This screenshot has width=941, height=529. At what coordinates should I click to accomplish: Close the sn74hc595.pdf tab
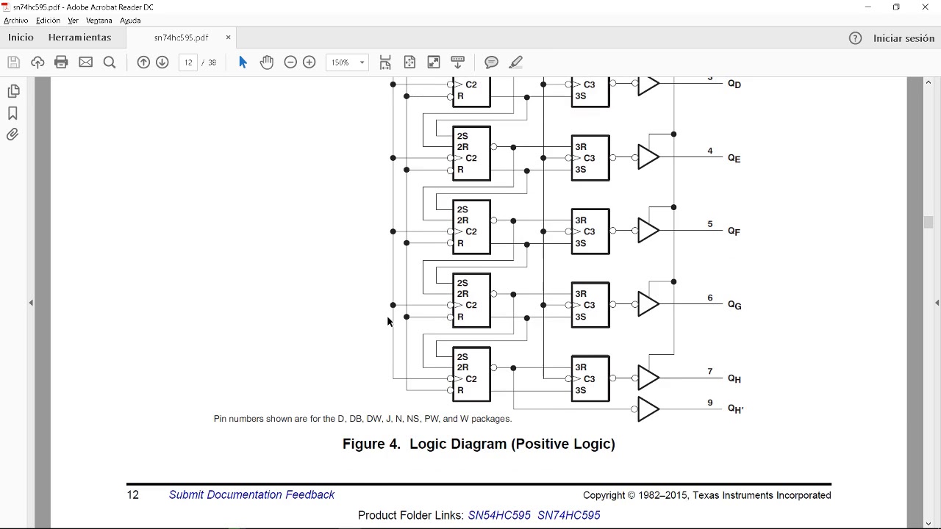pos(228,37)
